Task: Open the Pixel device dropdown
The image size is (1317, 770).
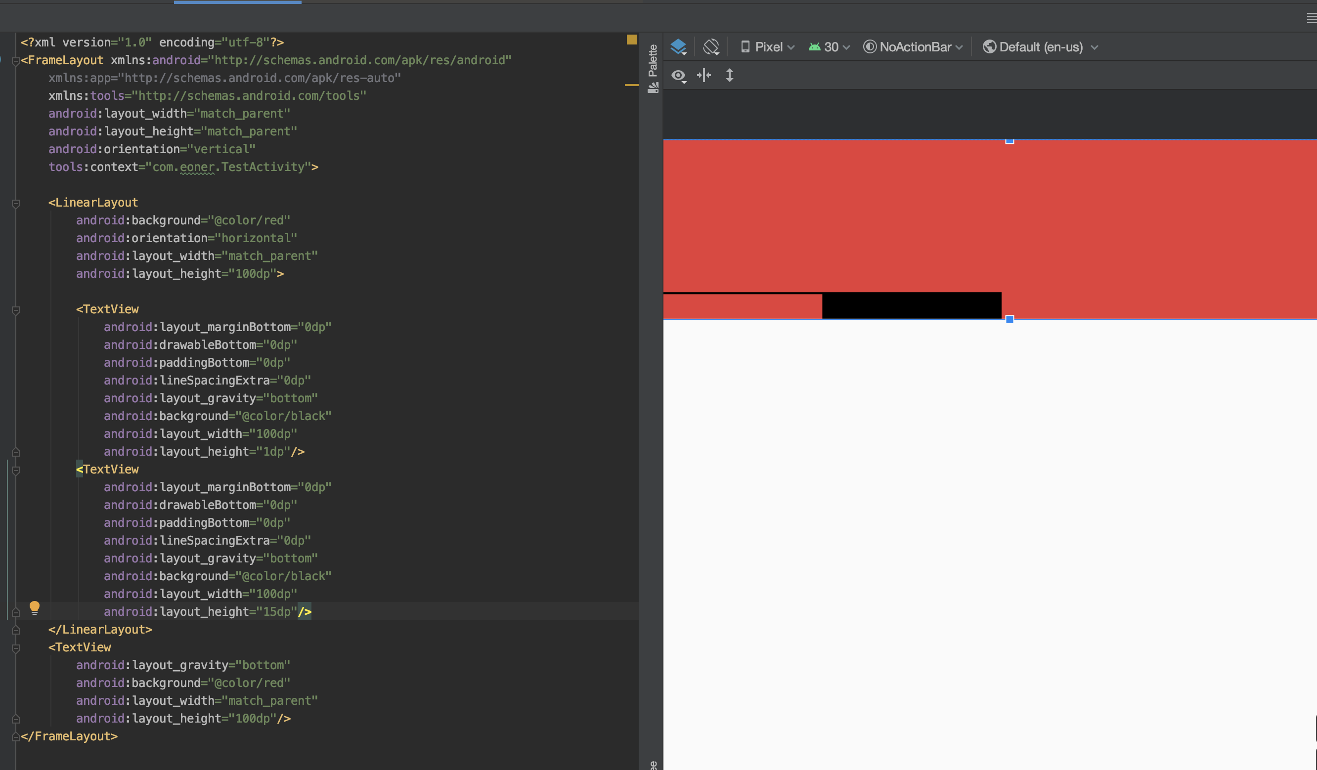Action: coord(768,47)
